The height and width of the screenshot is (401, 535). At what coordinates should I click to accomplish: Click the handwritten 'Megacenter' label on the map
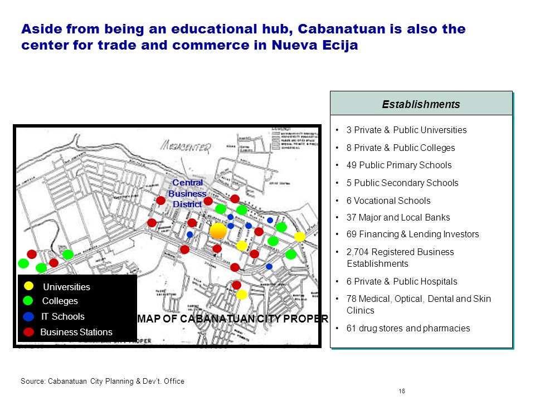pos(186,146)
